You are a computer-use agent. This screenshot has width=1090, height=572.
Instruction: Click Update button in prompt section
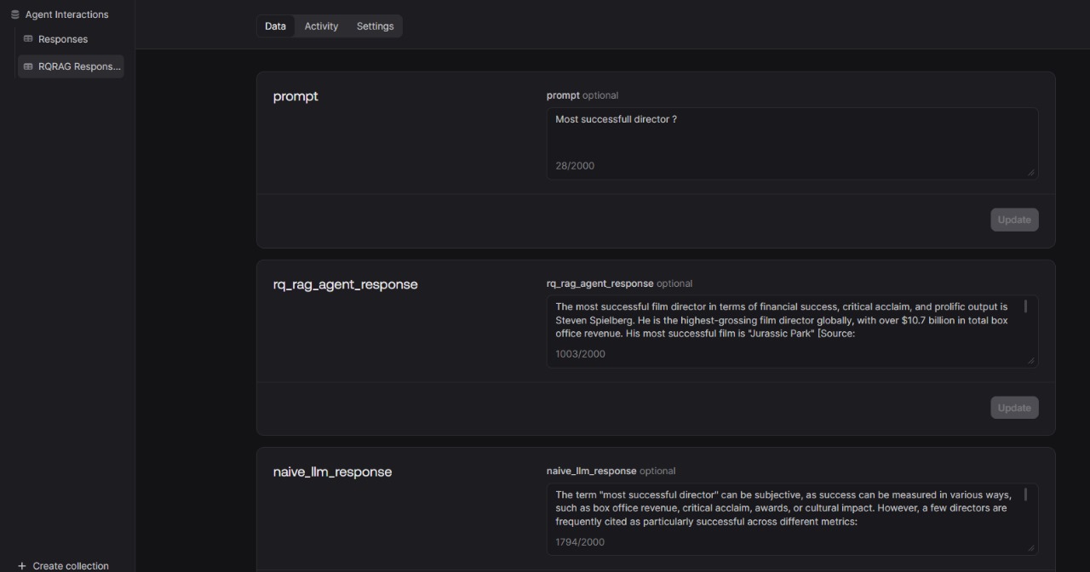tap(1014, 220)
